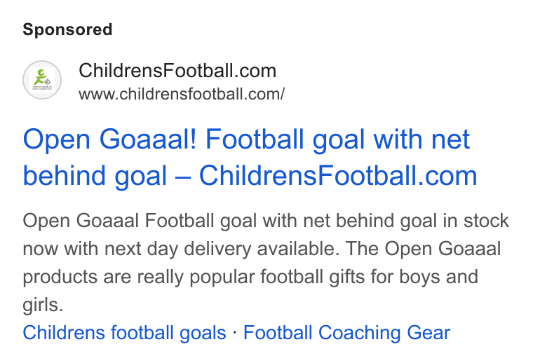Viewport: 533px width, 363px height.
Task: Click the word "Goaaal!" in the blue headline
Action: pyautogui.click(x=148, y=139)
